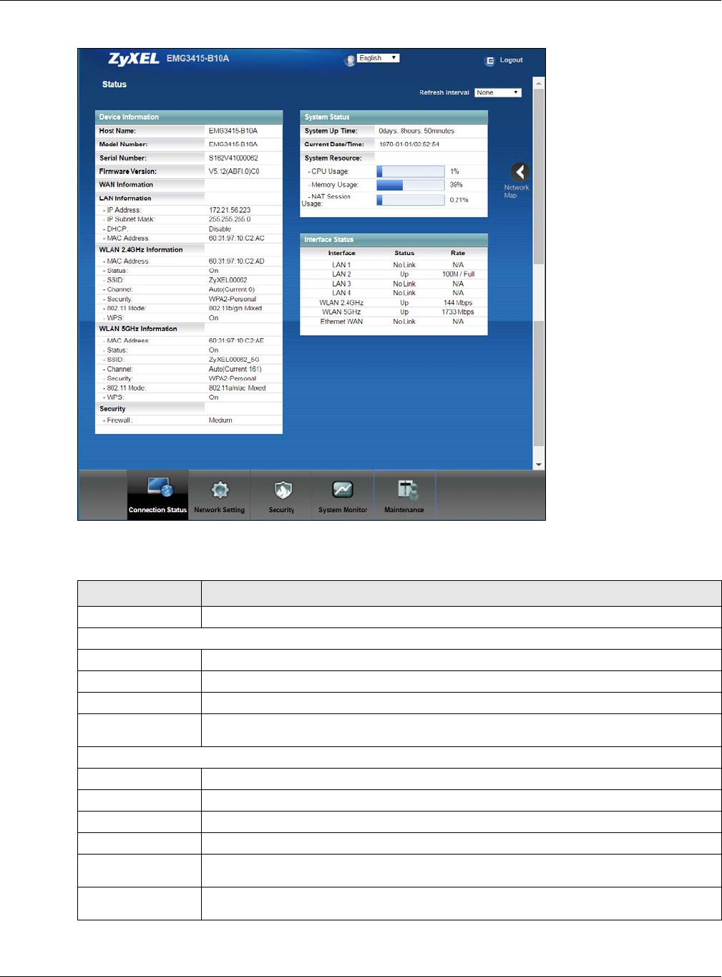Image resolution: width=722 pixels, height=977 pixels.
Task: Click the language globe icon
Action: [x=350, y=60]
